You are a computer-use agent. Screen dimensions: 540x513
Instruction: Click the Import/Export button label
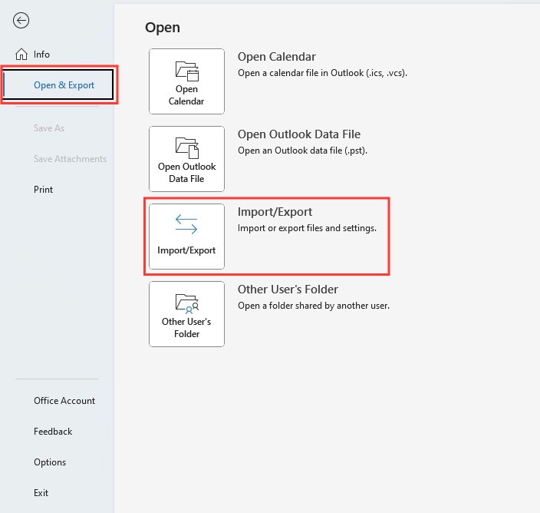coord(186,250)
